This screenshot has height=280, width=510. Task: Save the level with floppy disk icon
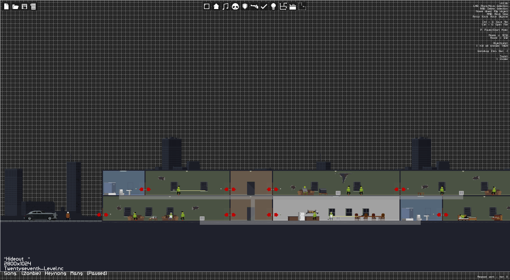(24, 6)
